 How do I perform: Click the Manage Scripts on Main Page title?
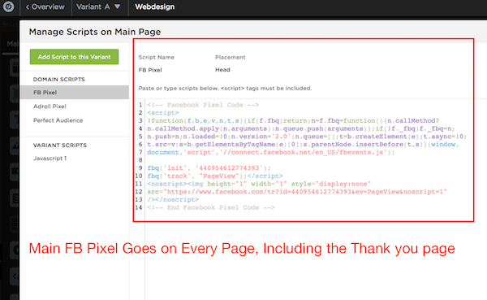coord(95,32)
